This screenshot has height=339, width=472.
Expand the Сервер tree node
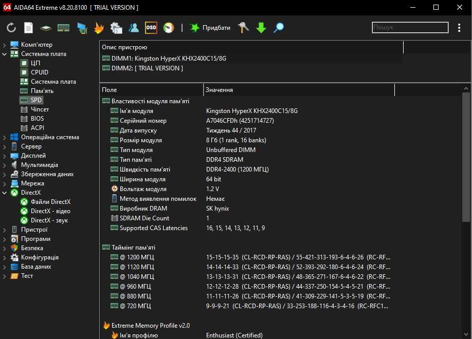pos(4,147)
